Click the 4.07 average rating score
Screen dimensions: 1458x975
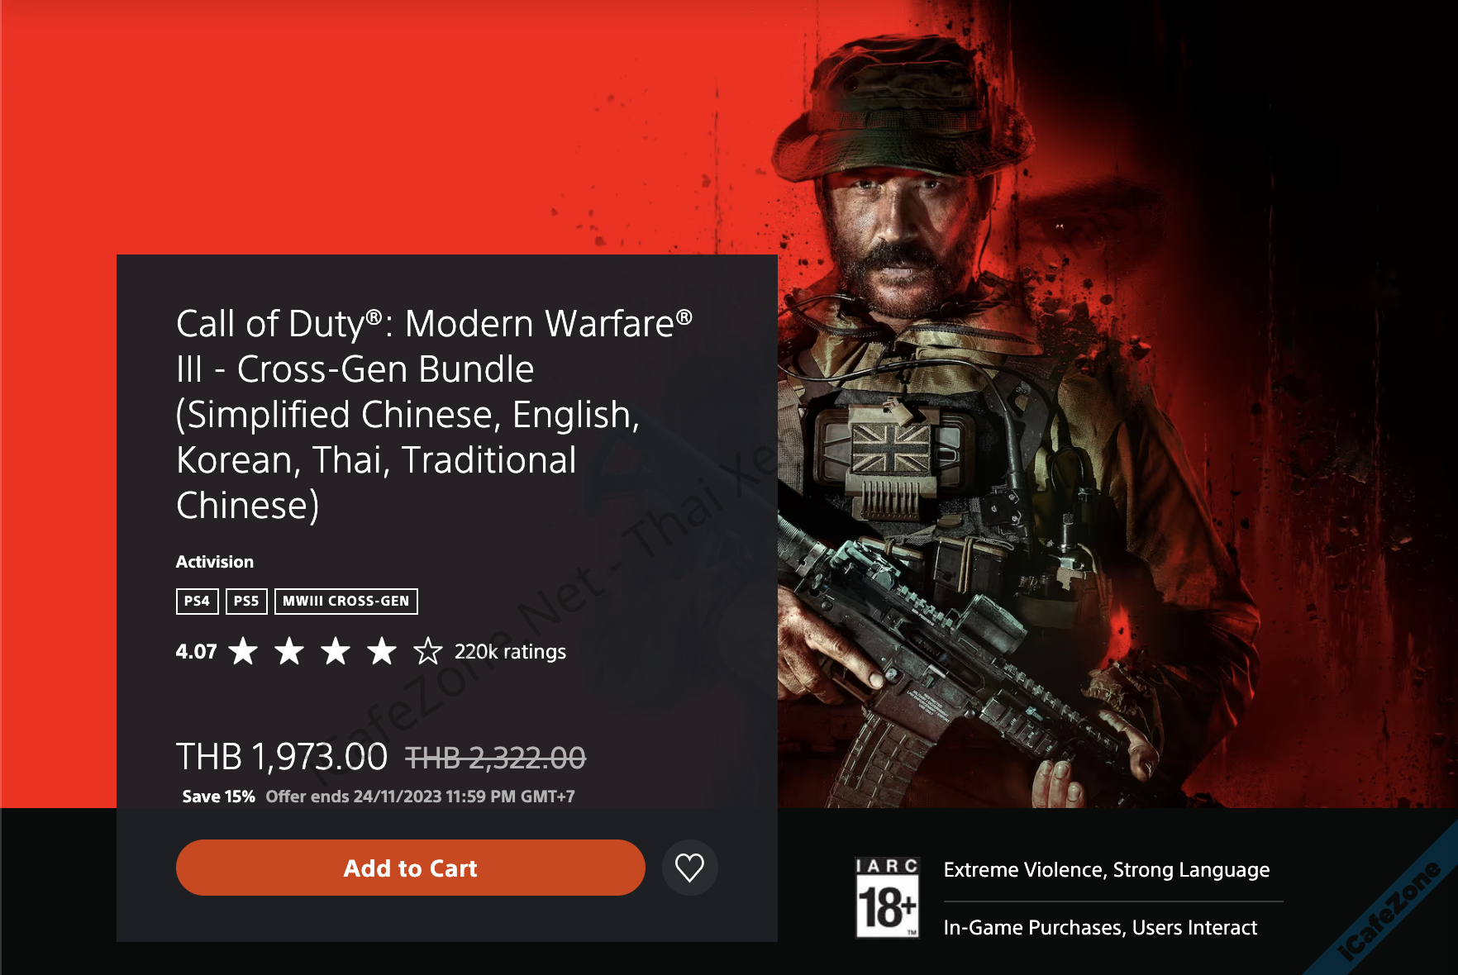click(x=196, y=652)
